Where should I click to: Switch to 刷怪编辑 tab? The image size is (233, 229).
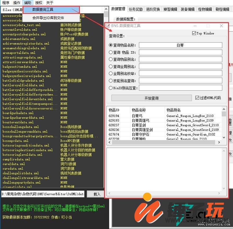pos(222,9)
